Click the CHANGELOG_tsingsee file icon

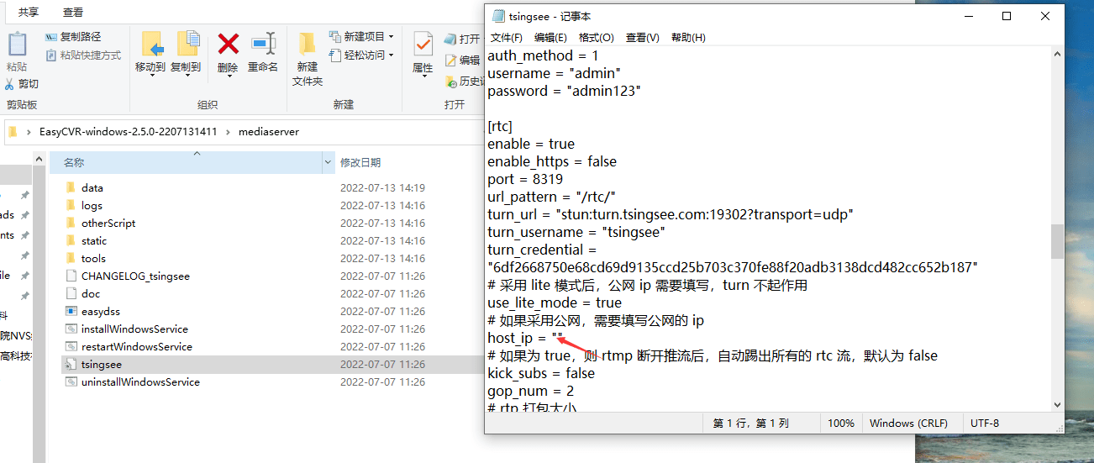pyautogui.click(x=71, y=276)
